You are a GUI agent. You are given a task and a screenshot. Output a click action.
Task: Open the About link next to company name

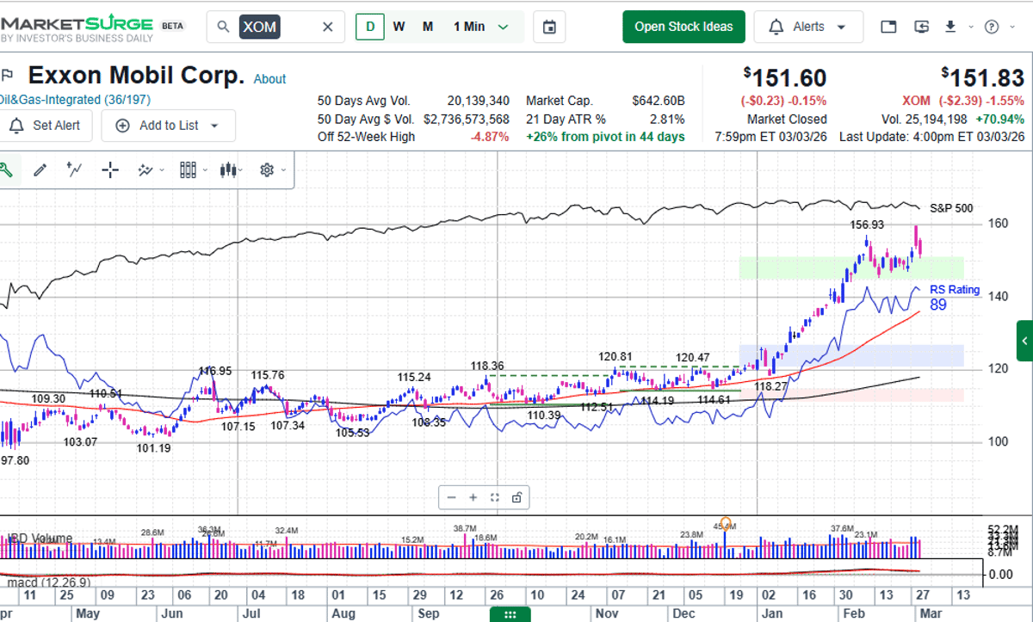269,79
